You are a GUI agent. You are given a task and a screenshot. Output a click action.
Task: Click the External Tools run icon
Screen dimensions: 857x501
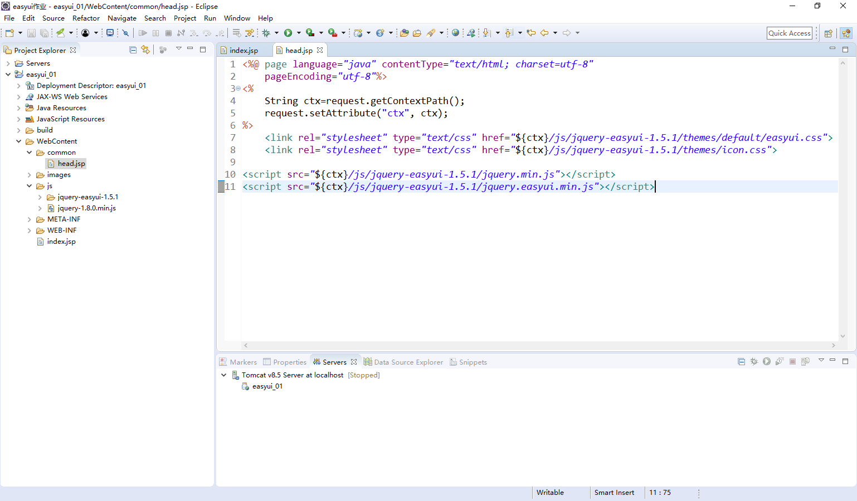coord(332,33)
